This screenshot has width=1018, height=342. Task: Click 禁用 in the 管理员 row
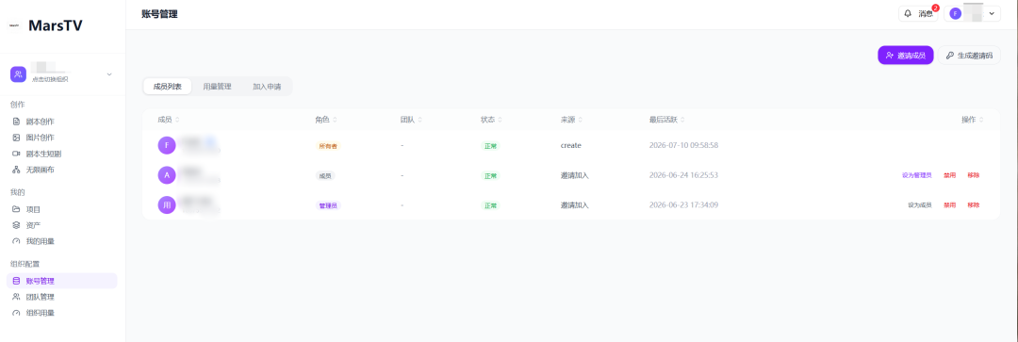click(x=950, y=205)
